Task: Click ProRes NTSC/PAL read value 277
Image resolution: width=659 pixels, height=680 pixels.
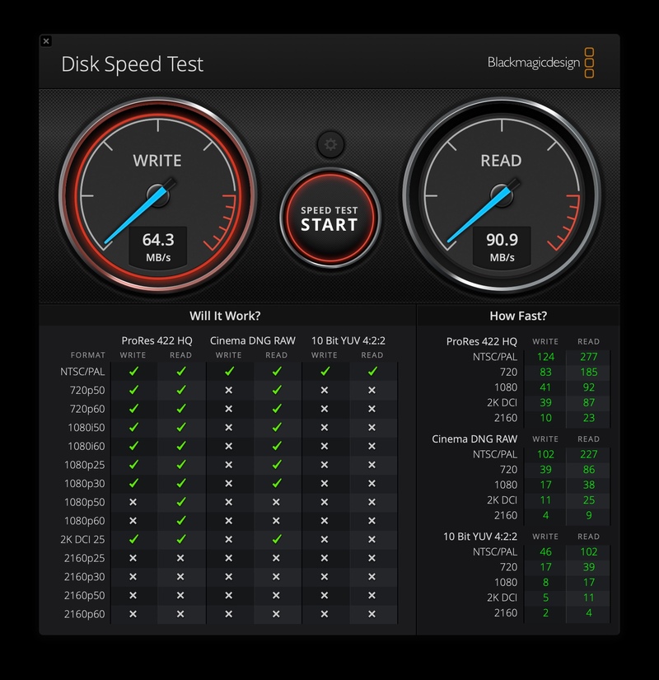Action: tap(588, 356)
